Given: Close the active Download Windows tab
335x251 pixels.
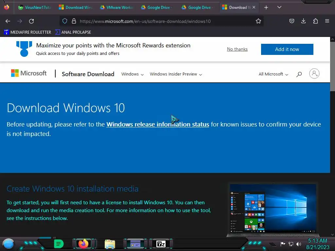Looking at the screenshot, I should [x=254, y=7].
